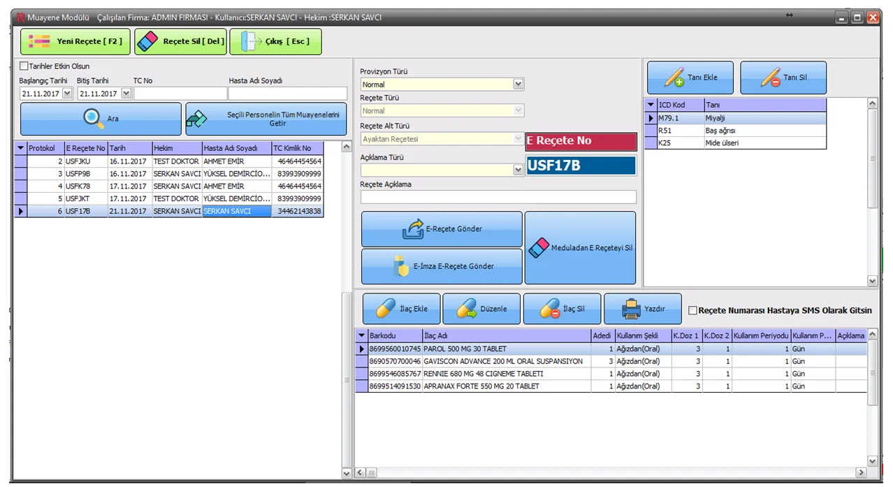The height and width of the screenshot is (487, 893).
Task: Click drug list scroll right arrow
Action: (x=862, y=473)
